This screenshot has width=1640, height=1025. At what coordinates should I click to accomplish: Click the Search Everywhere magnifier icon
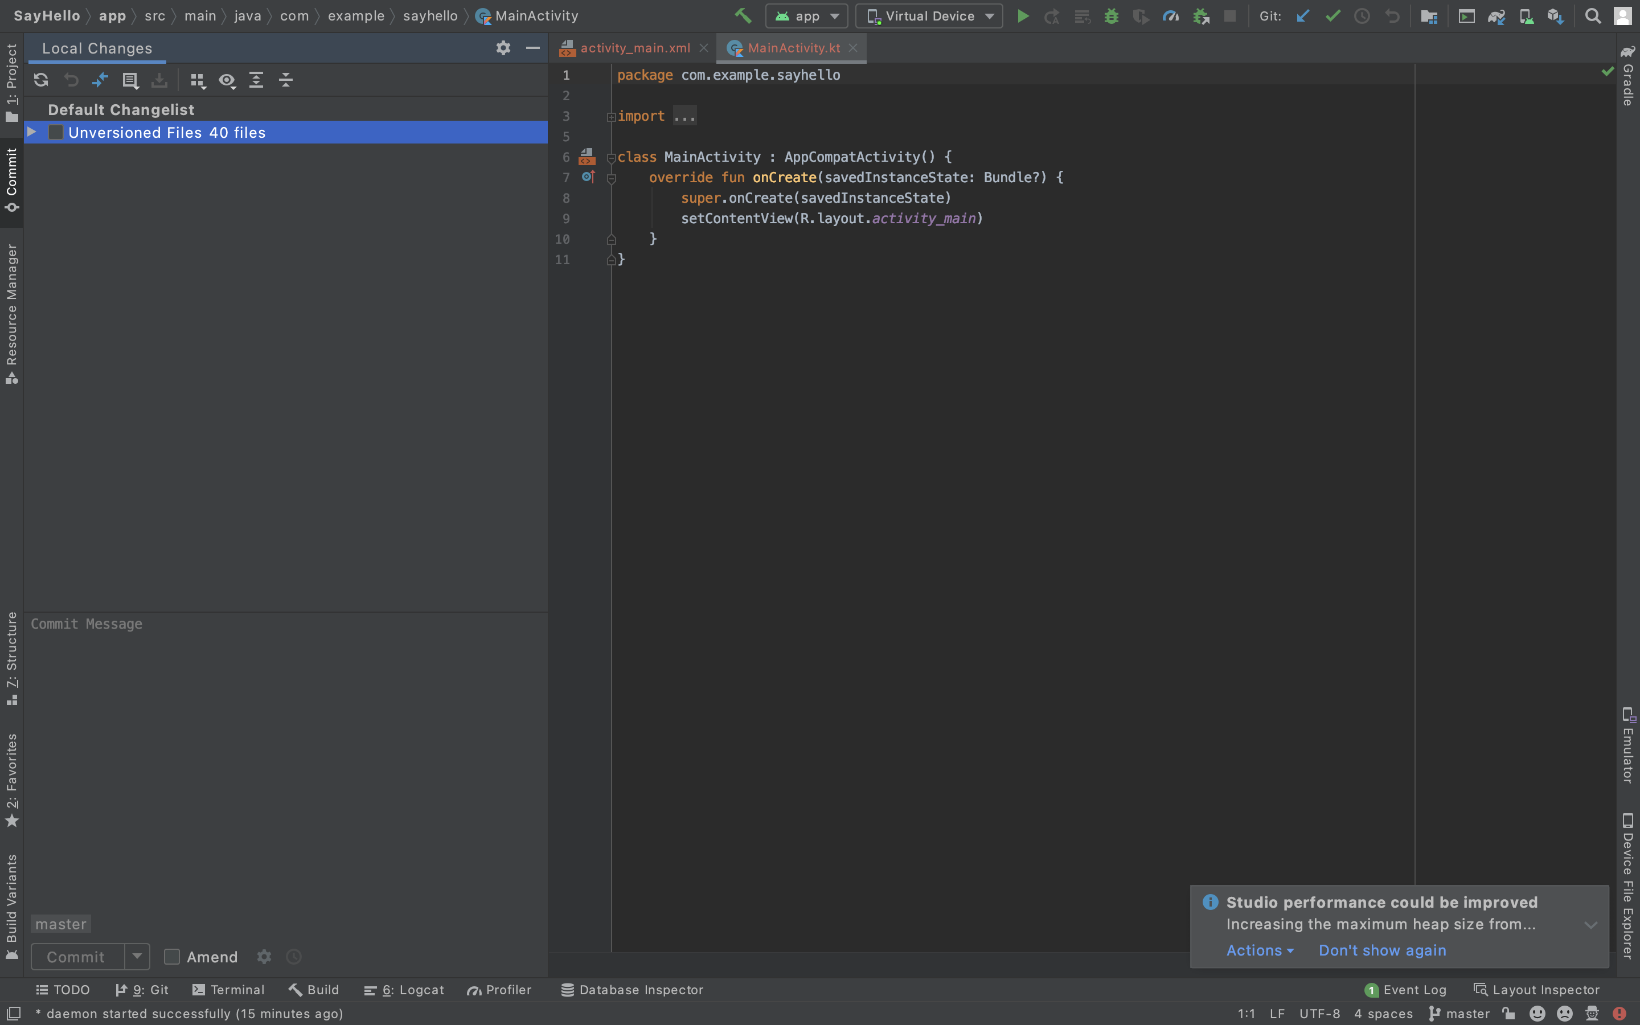click(x=1593, y=15)
